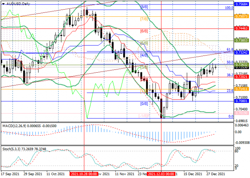Click the 11 Nov 2021 date label

[124, 174]
